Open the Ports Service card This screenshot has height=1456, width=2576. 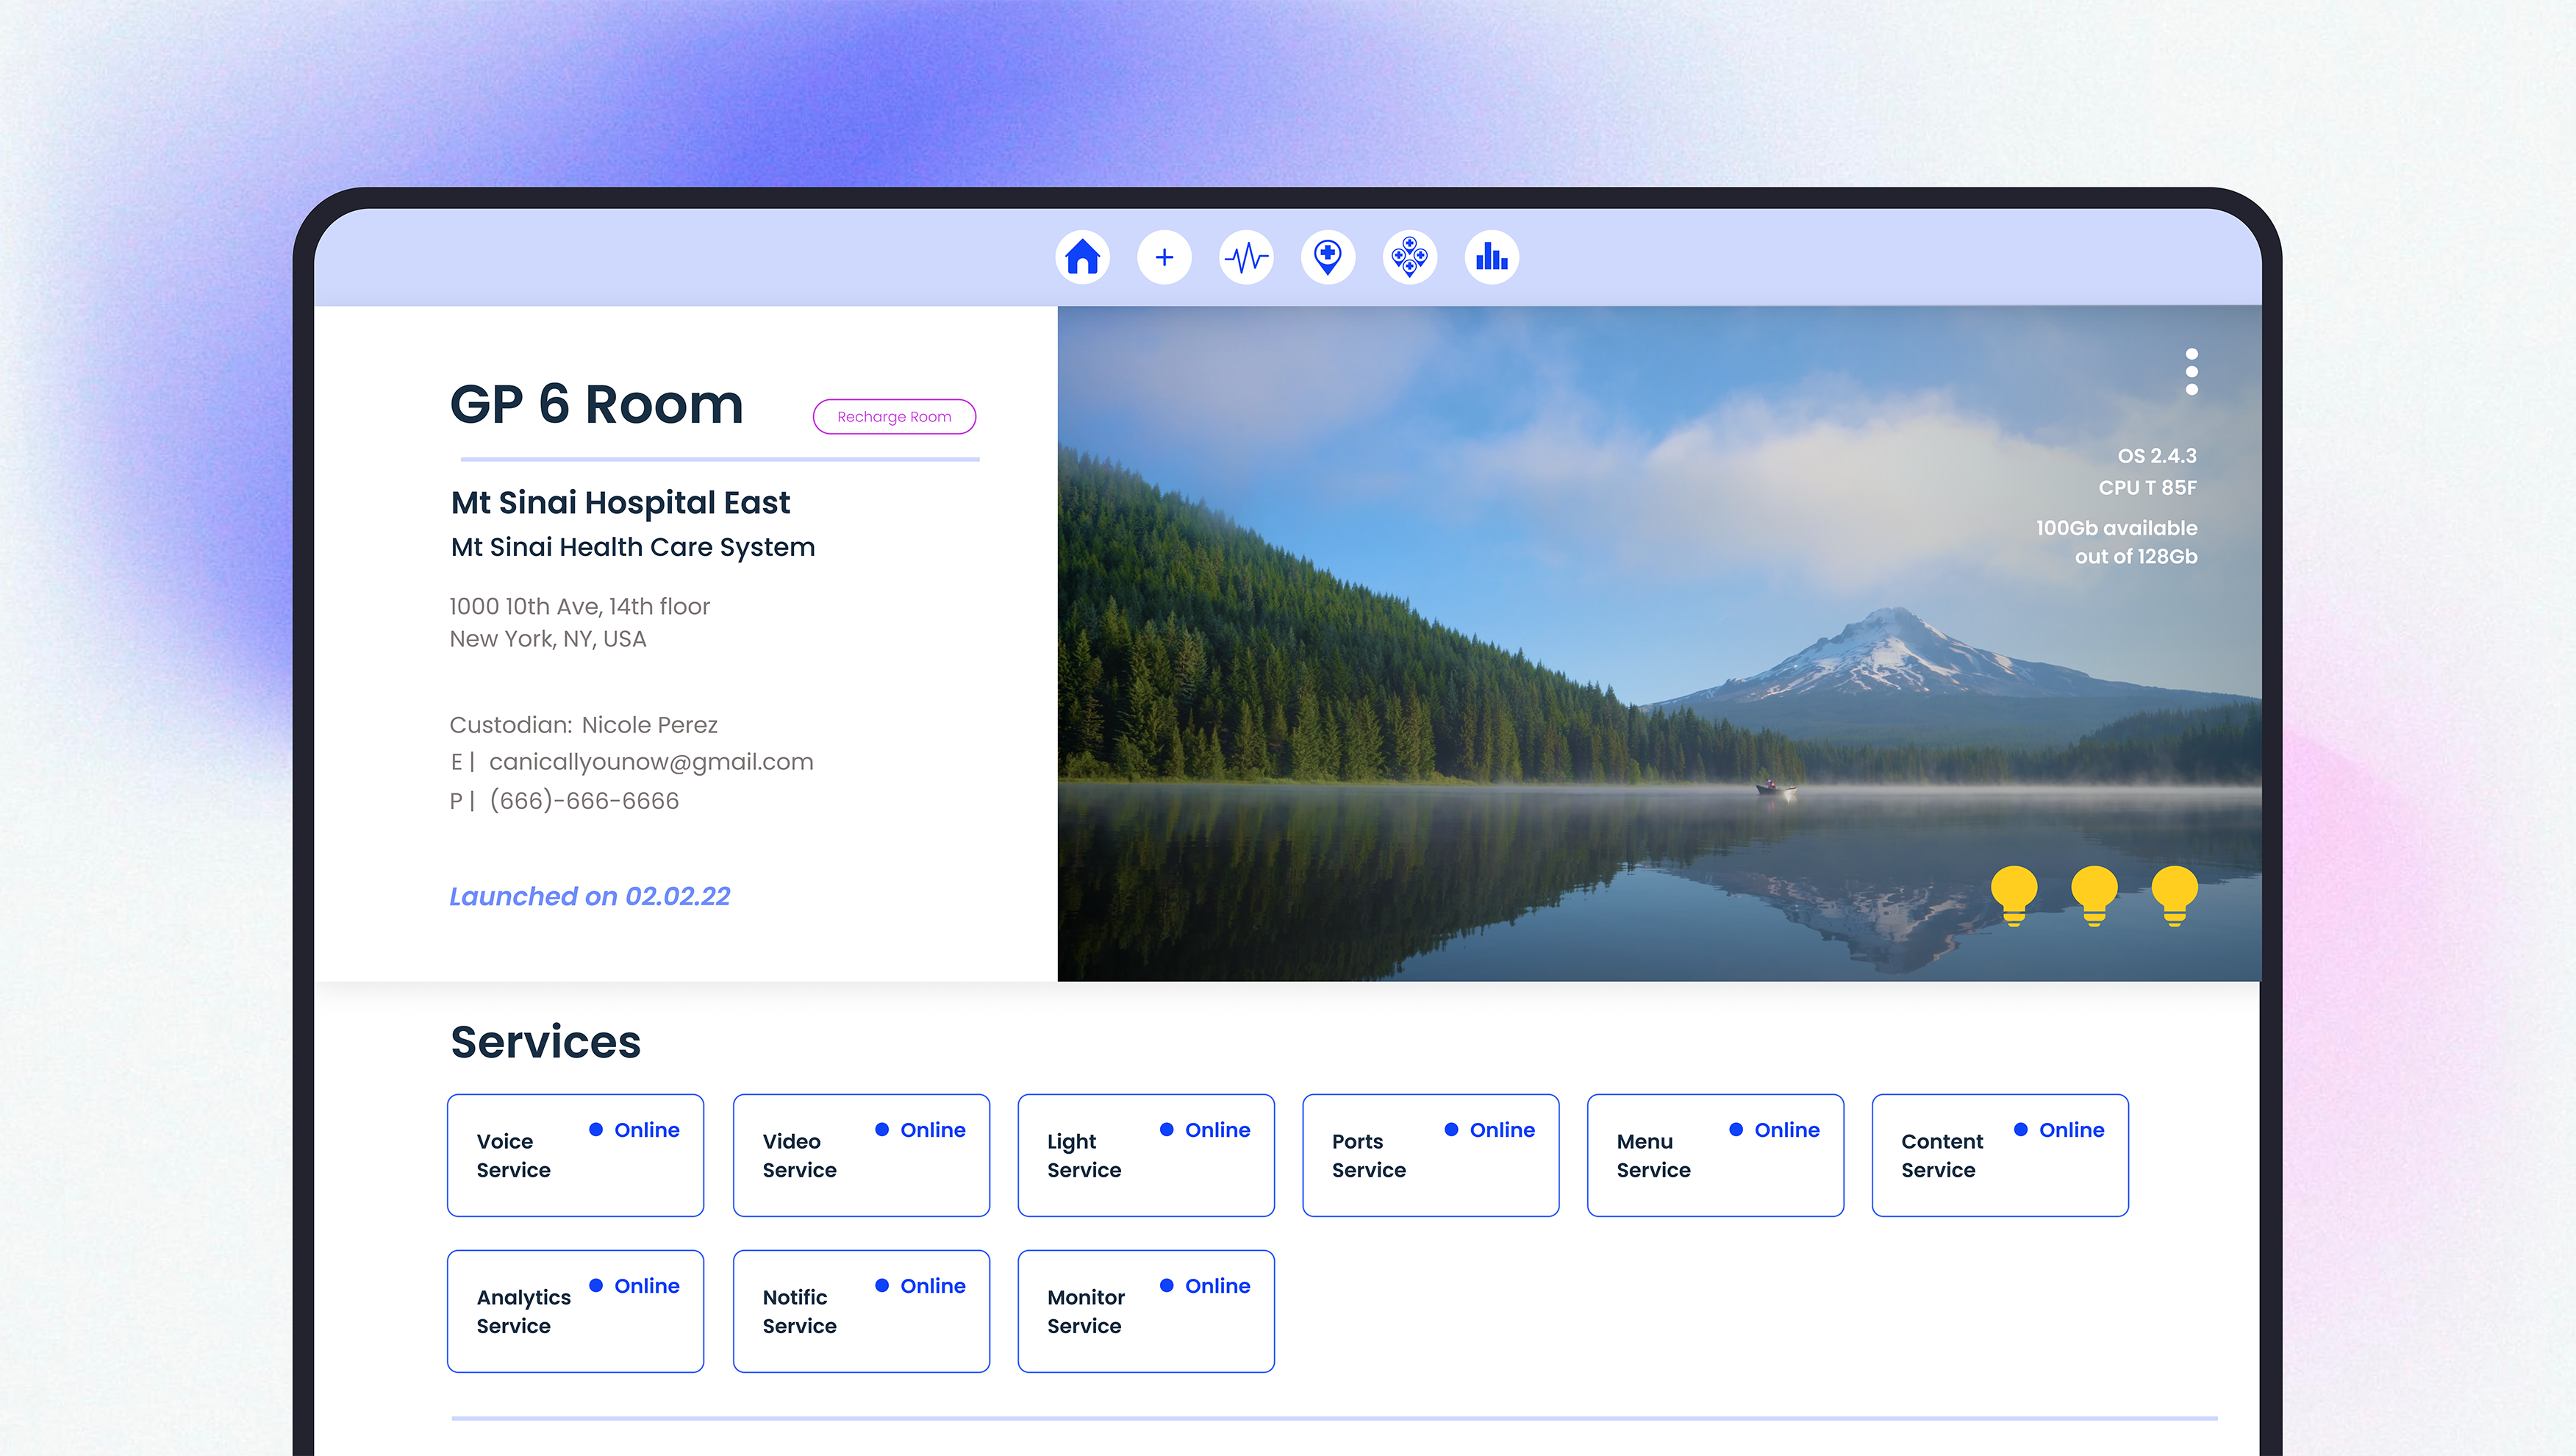pos(1431,1155)
